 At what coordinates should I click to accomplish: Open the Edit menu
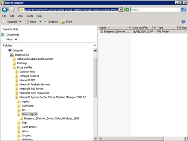(12, 16)
